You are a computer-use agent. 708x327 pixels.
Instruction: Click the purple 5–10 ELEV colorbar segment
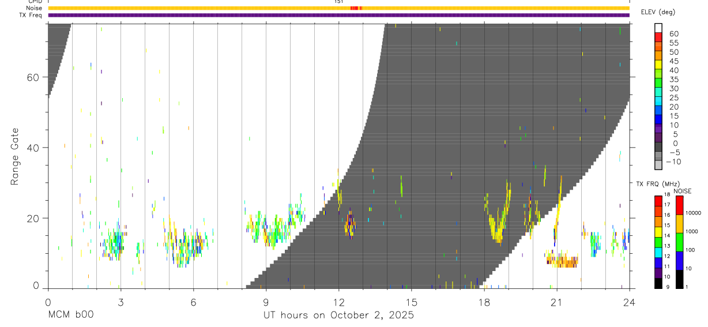pyautogui.click(x=658, y=130)
